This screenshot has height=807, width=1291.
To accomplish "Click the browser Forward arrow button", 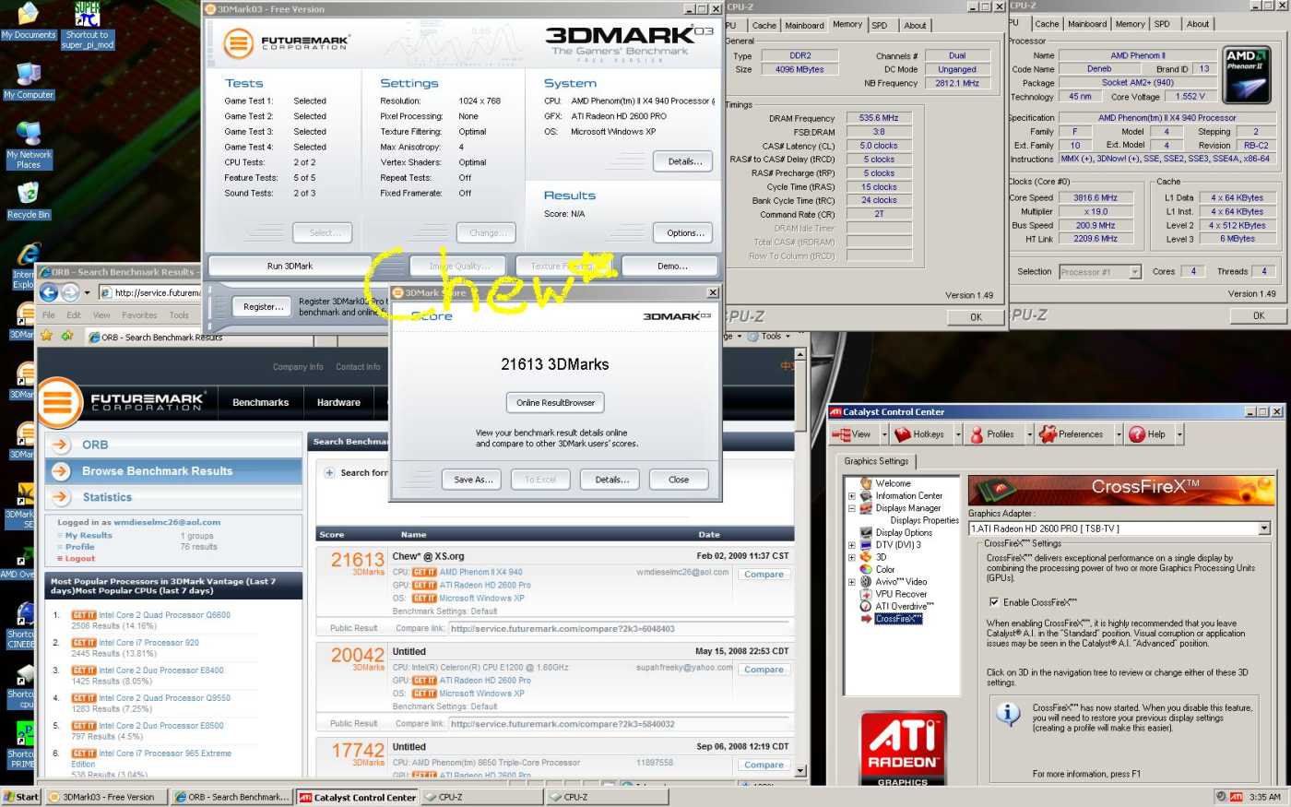I will point(70,292).
